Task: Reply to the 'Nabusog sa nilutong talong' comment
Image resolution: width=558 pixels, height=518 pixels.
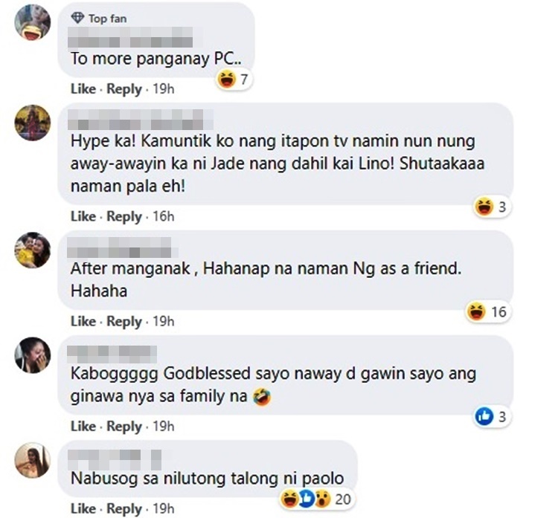Action: pos(124,509)
